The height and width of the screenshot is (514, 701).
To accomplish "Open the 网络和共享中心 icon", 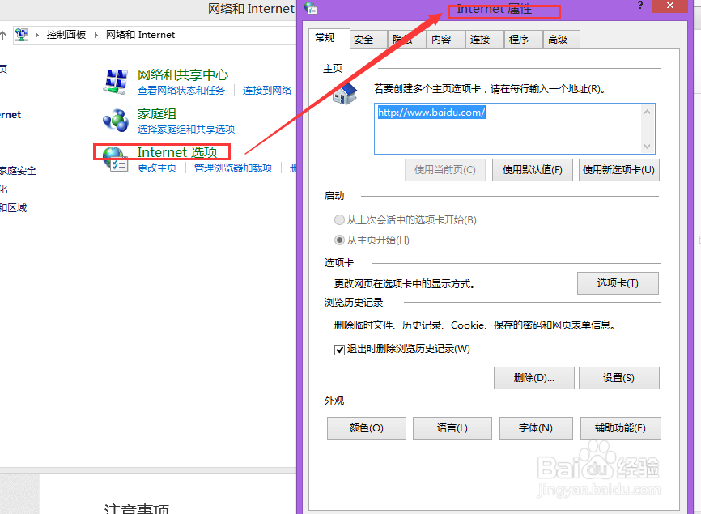I will [x=115, y=82].
